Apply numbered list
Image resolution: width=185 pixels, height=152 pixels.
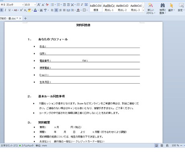click(x=58, y=5)
